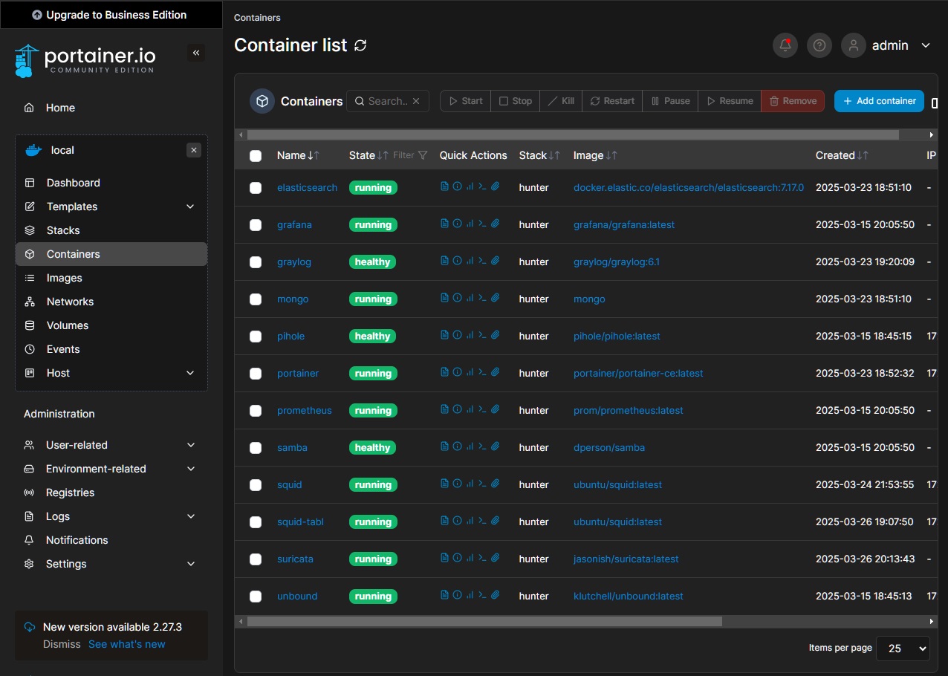This screenshot has width=948, height=676.
Task: Click the portainer.io logo
Action: coord(84,60)
